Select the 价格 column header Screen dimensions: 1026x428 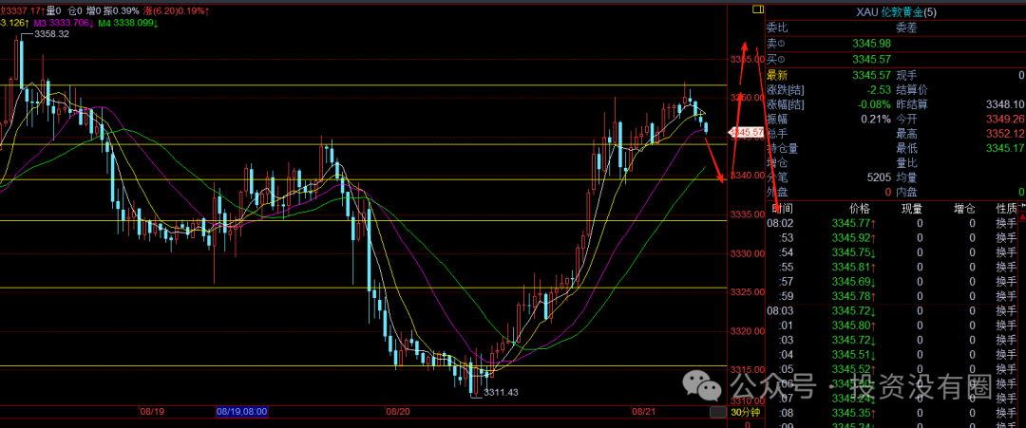pyautogui.click(x=860, y=209)
